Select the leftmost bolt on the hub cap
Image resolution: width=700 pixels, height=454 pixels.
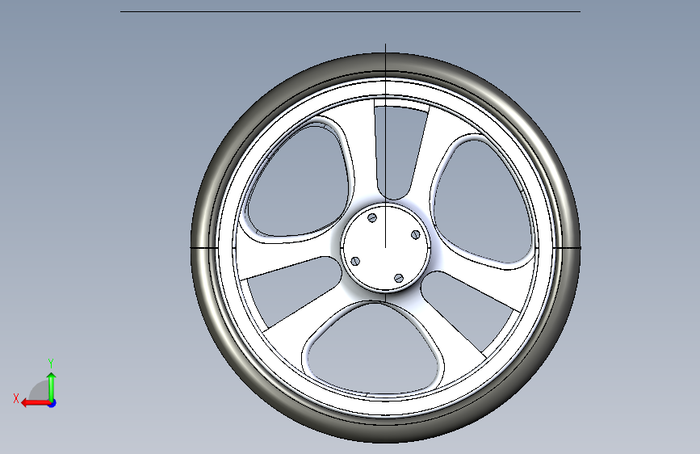click(355, 261)
